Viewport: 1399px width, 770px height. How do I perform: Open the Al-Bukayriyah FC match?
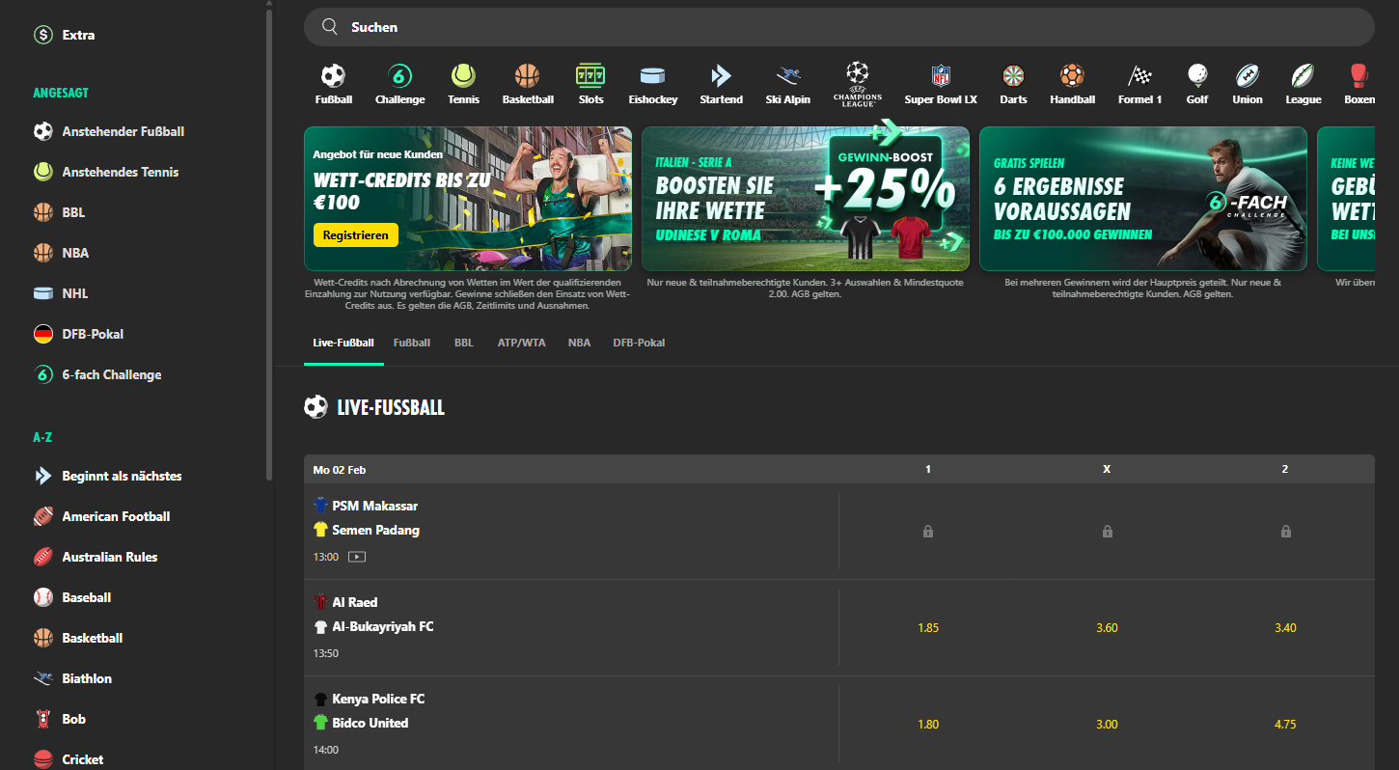click(571, 628)
